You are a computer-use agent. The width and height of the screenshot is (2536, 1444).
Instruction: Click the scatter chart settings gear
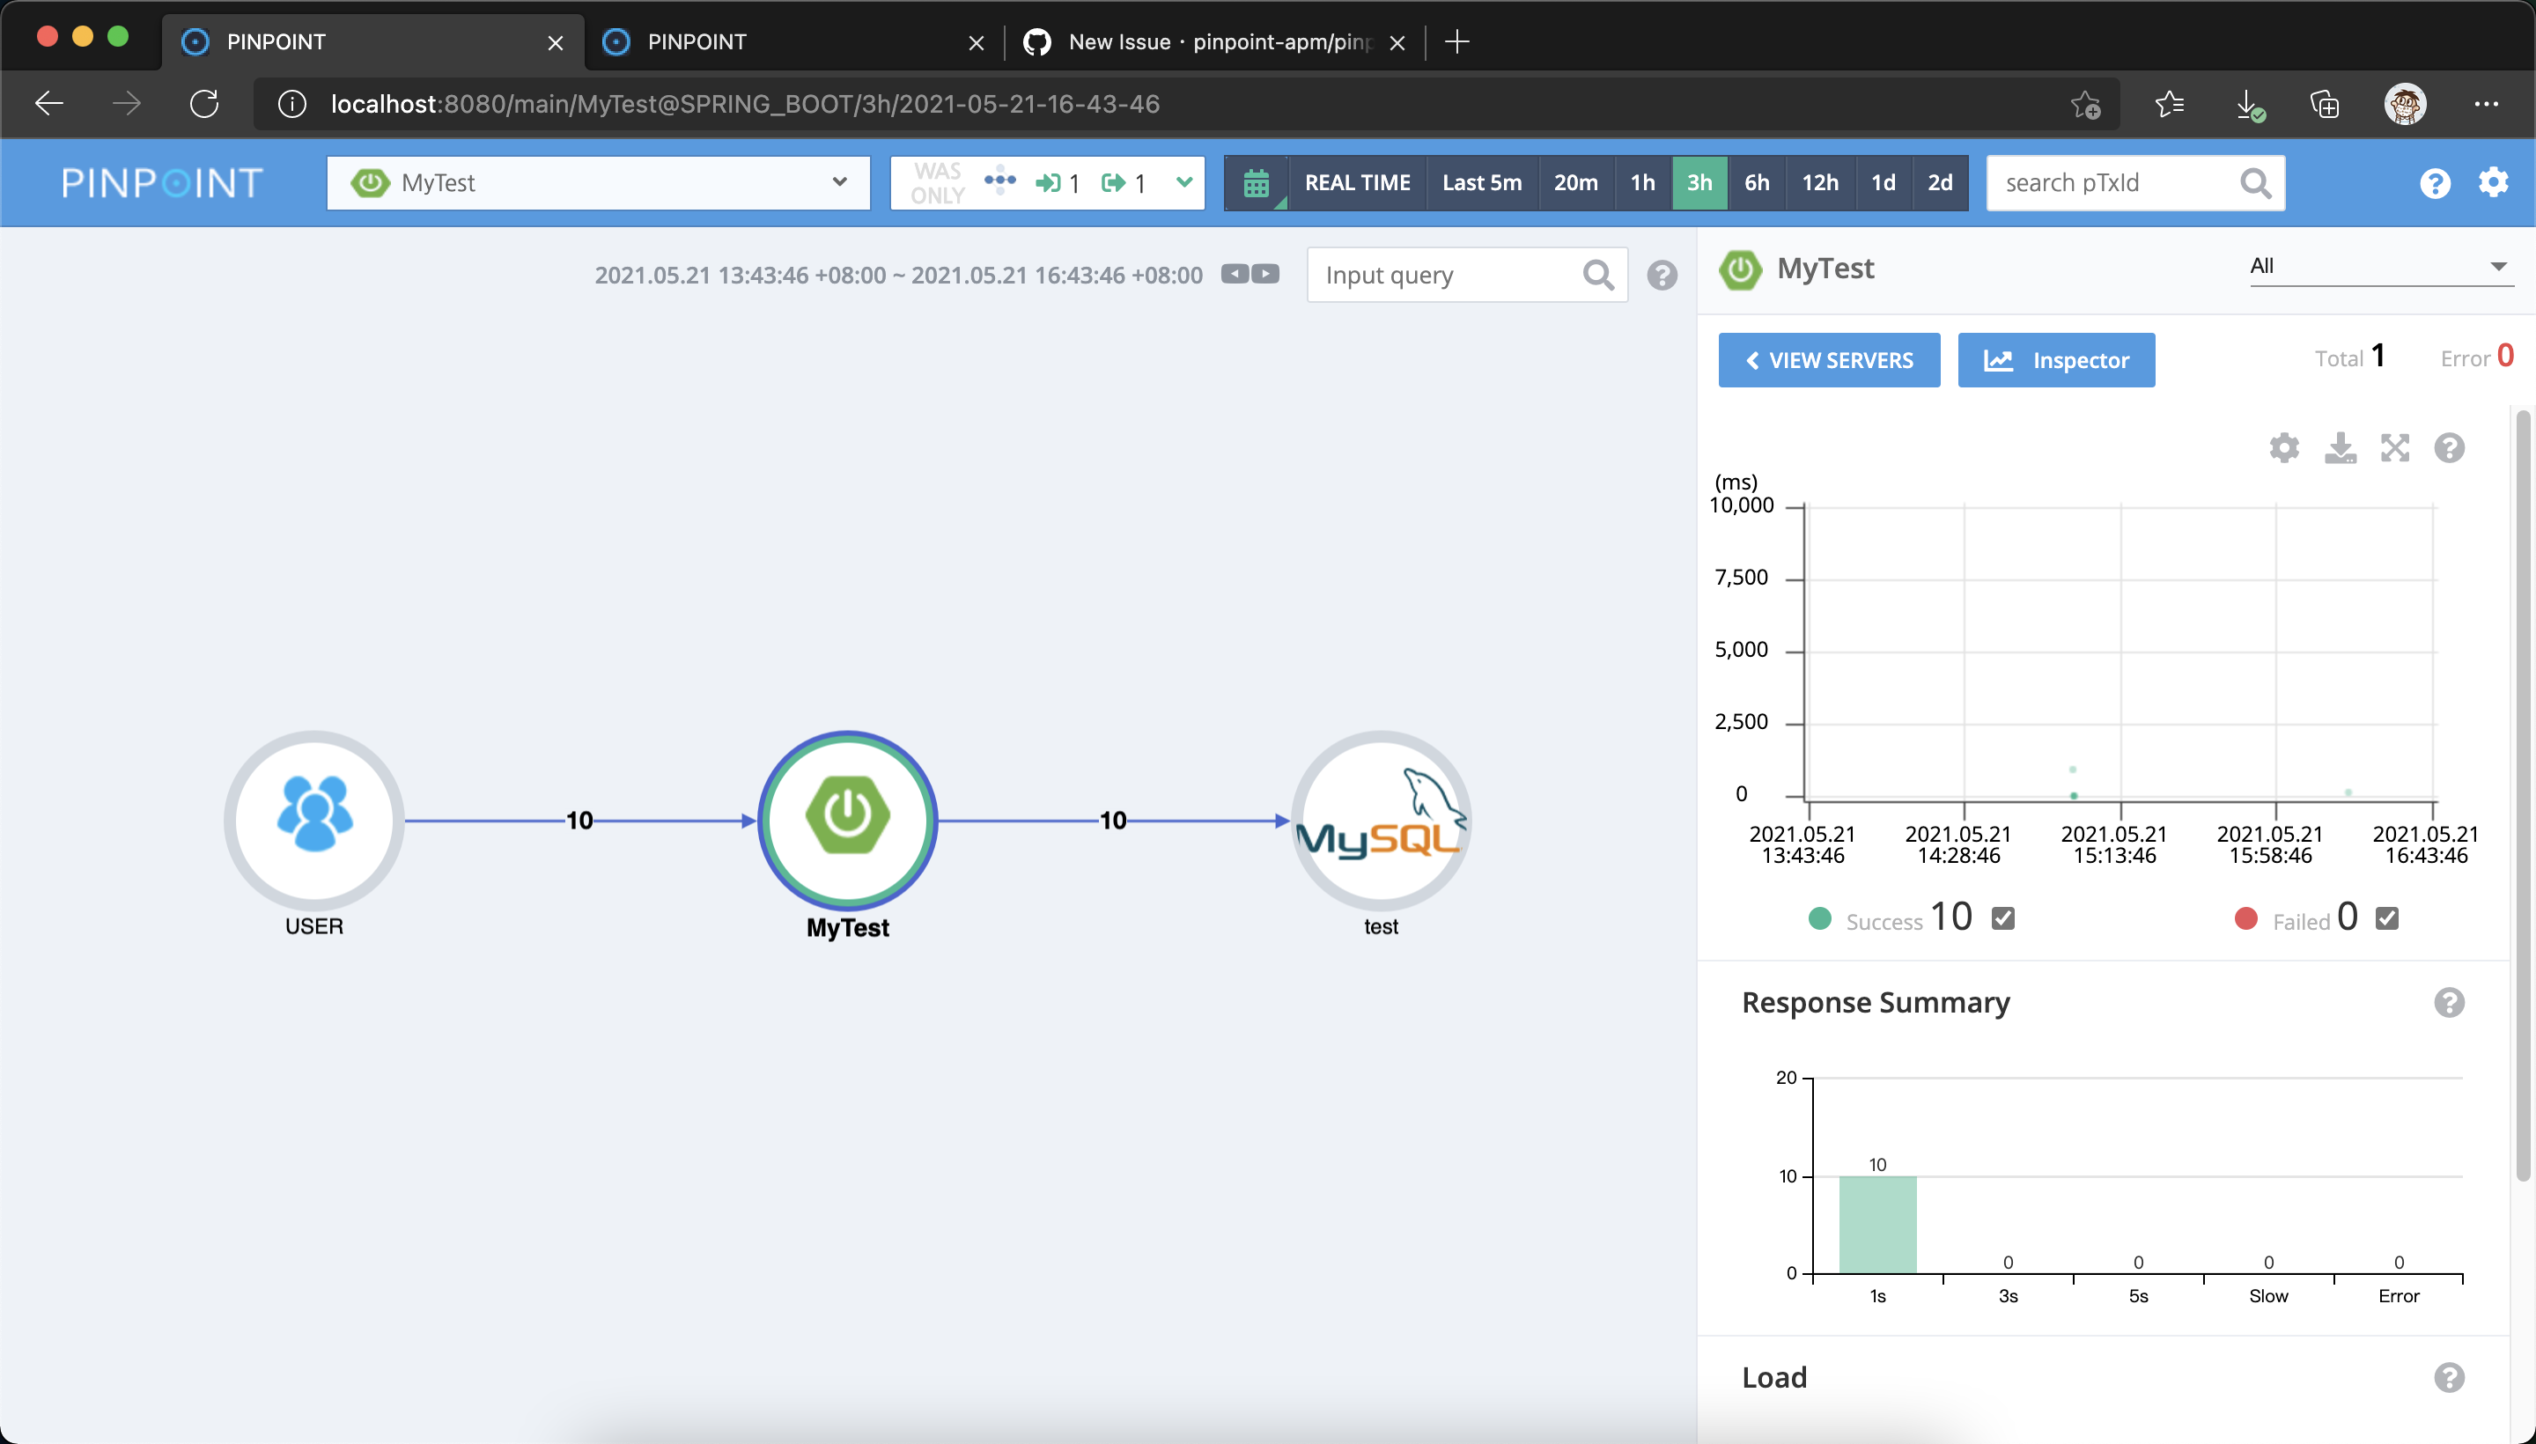(2283, 448)
